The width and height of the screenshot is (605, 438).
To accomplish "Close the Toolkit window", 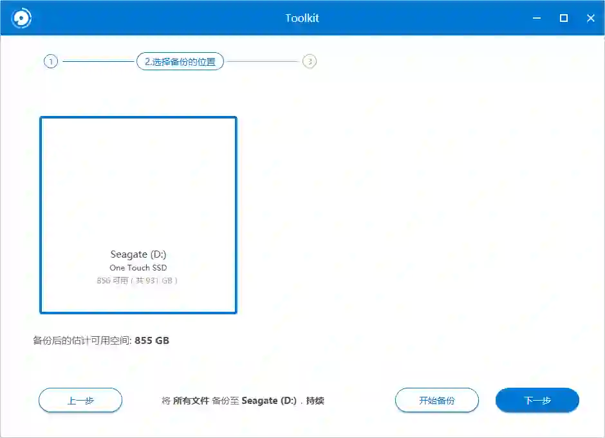I will coord(591,18).
